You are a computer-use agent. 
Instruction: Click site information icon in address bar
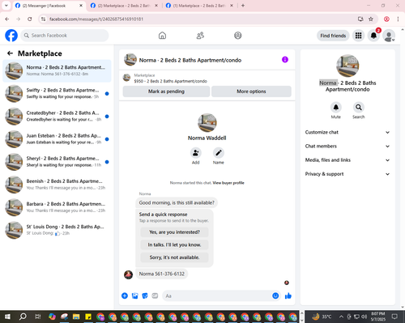[x=43, y=19]
